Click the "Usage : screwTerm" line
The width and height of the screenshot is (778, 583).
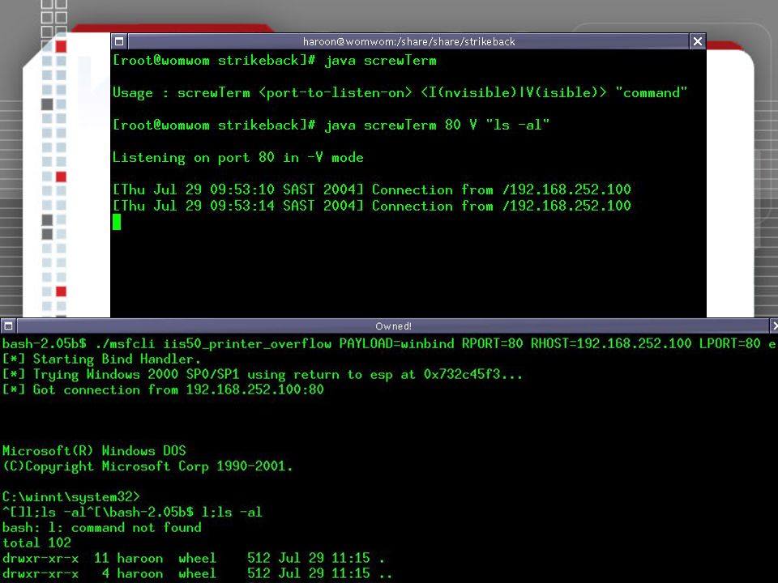(400, 92)
